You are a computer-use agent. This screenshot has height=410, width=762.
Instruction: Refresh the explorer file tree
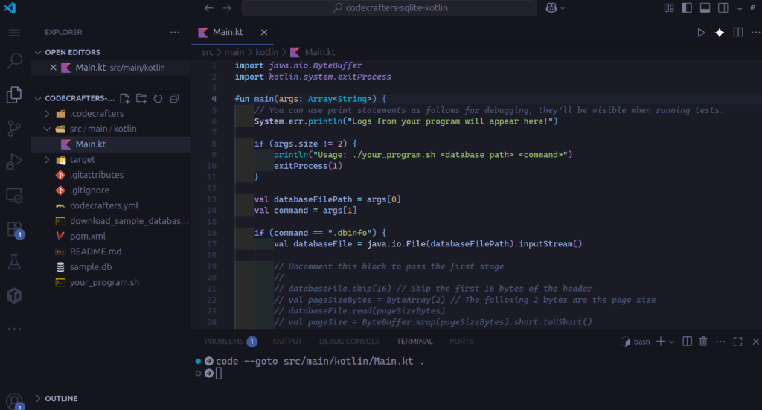[x=158, y=99]
